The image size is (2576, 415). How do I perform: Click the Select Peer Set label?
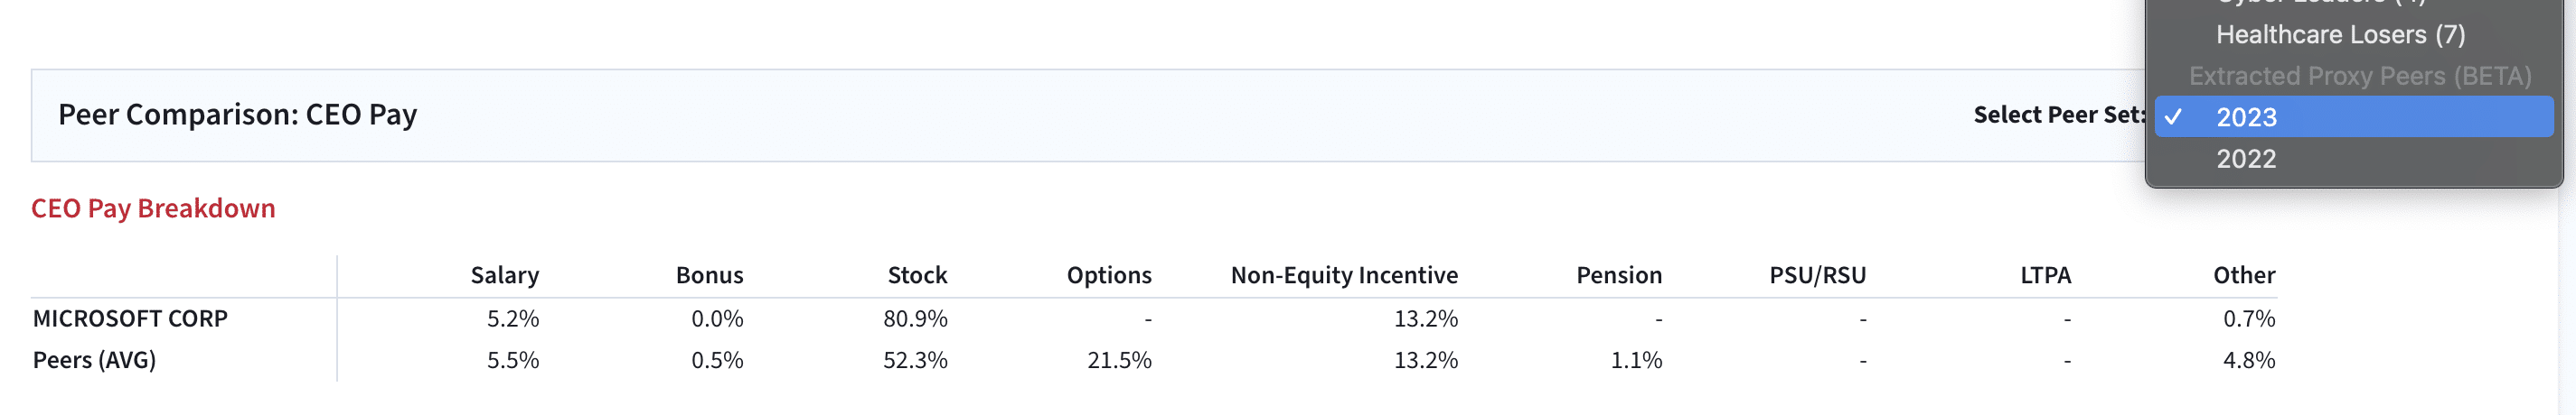[2058, 115]
